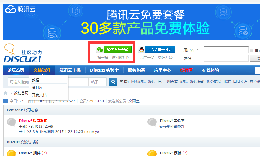260x156 pixels.
Task: Click hot search 婚纱摄影
Action: pos(197,82)
